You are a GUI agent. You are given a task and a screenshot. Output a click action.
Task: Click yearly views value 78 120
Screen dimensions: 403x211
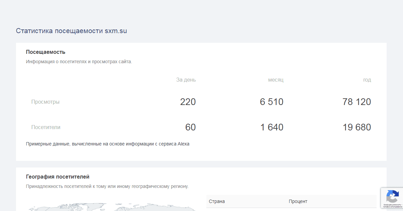357,102
